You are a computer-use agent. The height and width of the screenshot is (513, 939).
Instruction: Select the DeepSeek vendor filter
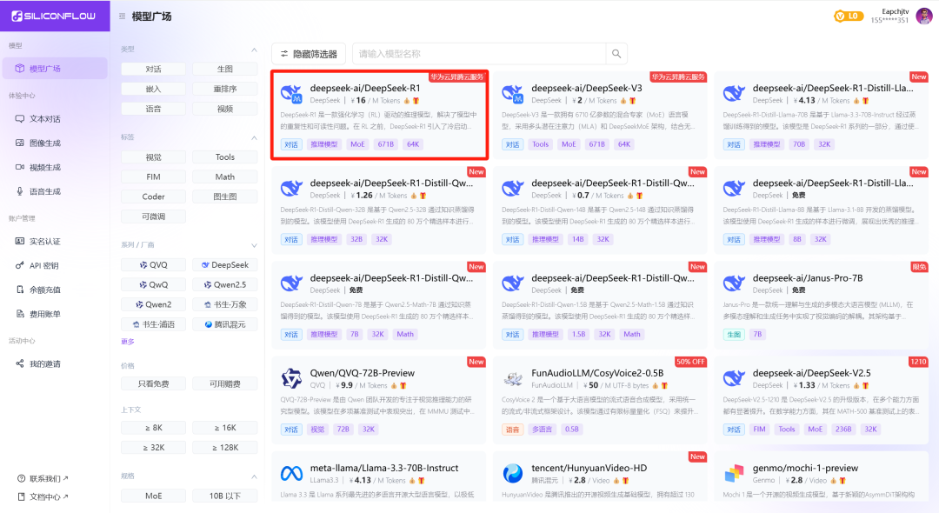pos(225,264)
